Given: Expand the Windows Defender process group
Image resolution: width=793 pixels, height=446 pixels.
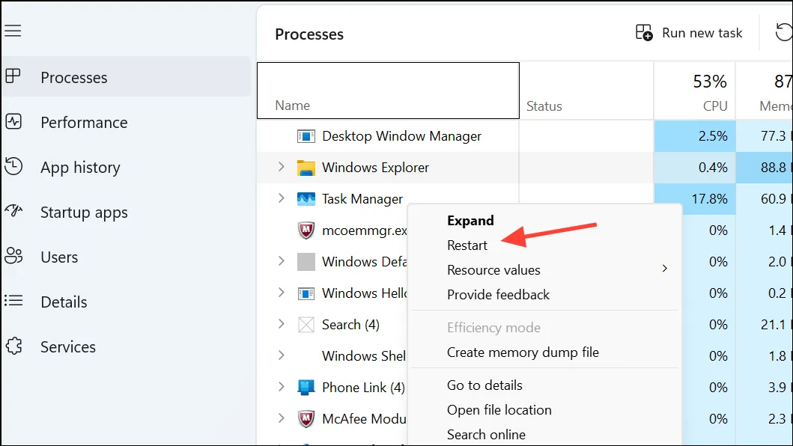Looking at the screenshot, I should [x=282, y=261].
